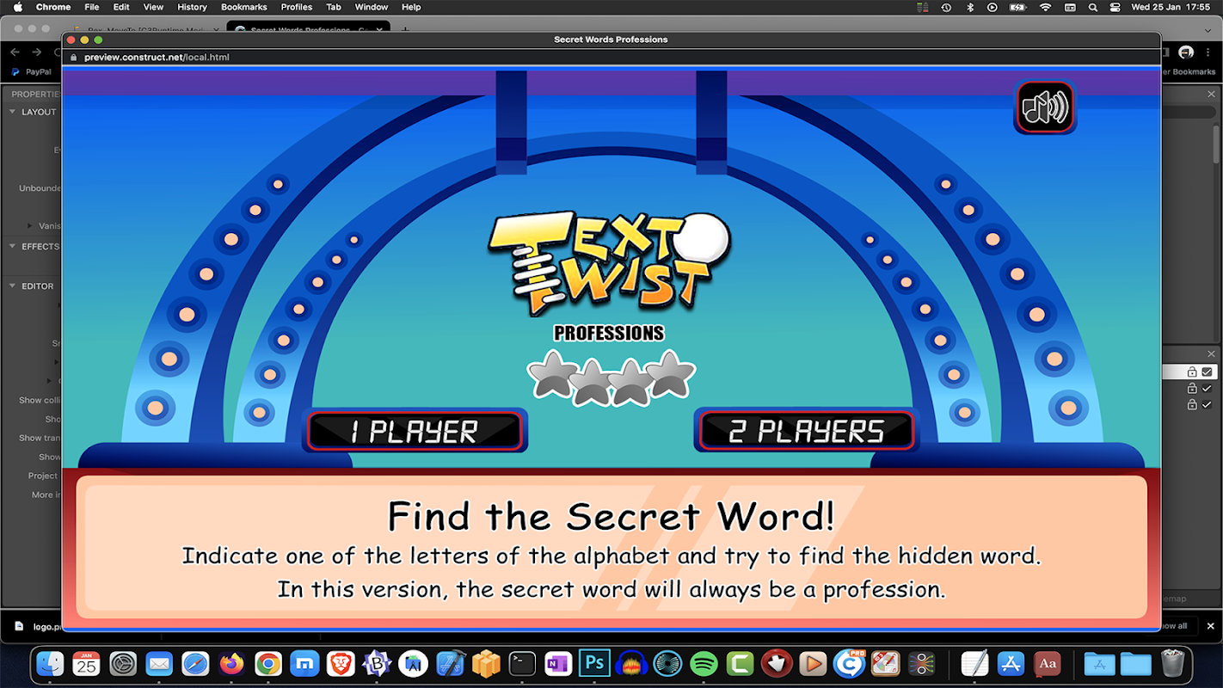Open Firefox from the Dock
Viewport: 1223px width, 688px height.
point(231,663)
